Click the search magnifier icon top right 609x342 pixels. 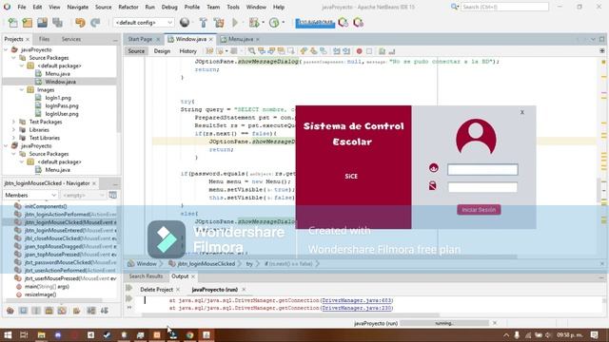click(x=454, y=7)
